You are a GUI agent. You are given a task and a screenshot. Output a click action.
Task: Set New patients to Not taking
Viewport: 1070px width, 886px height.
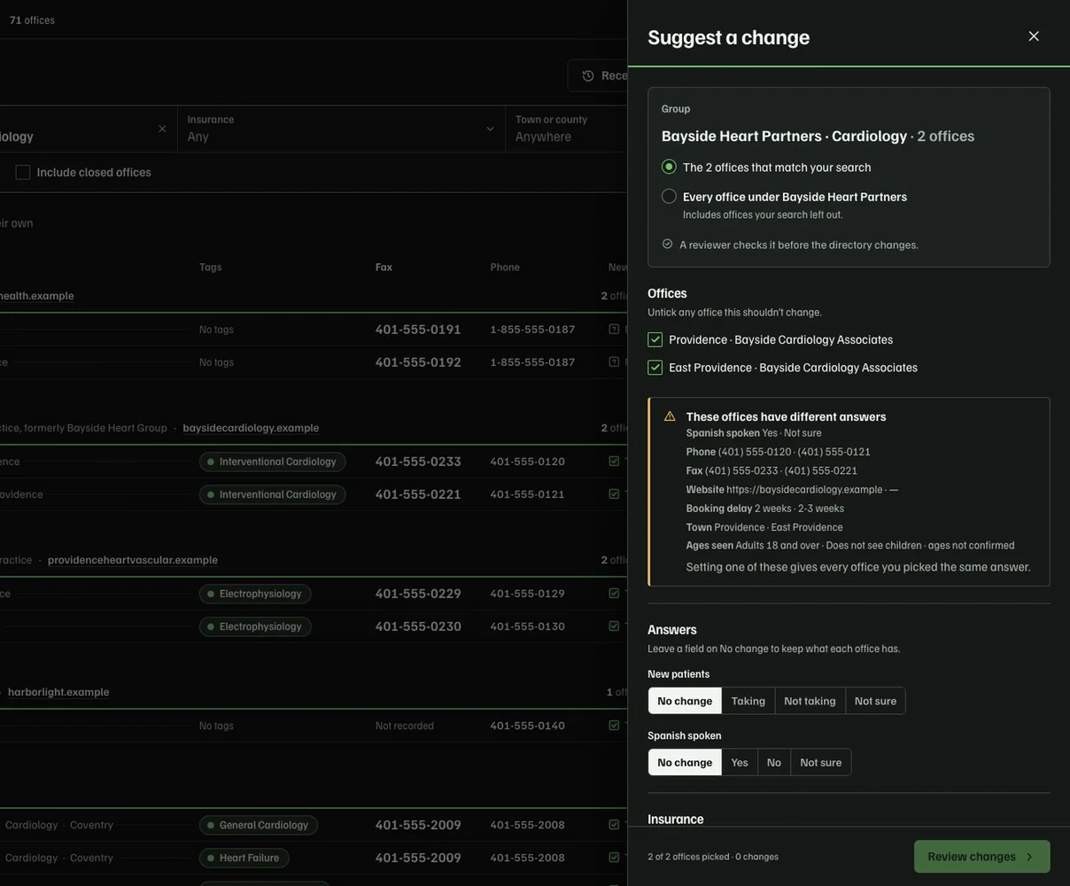coord(810,701)
